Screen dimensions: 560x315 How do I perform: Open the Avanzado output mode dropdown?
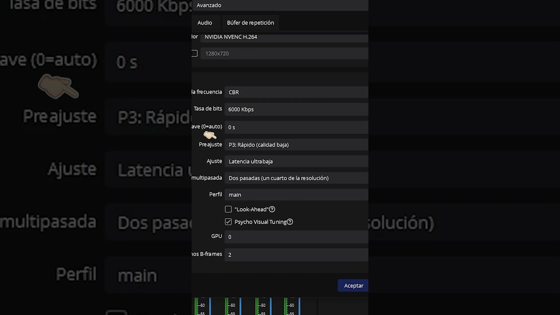pos(280,5)
